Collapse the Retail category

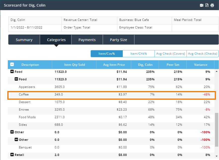coord(12,155)
